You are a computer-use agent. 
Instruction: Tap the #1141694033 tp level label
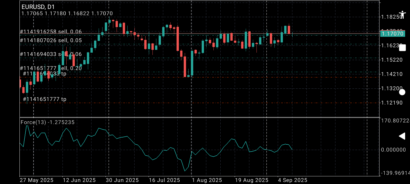click(x=45, y=74)
